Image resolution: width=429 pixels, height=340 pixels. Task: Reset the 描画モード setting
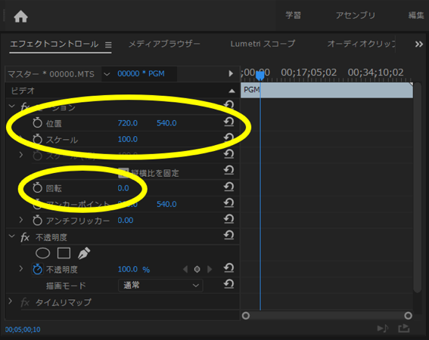(x=229, y=284)
